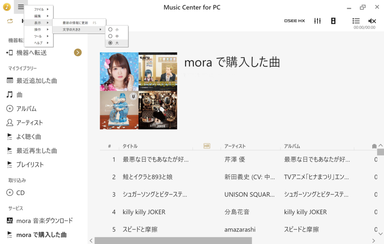384x244 pixels.
Task: Click the ファイル menu's submenu arrow
Action: (x=48, y=9)
